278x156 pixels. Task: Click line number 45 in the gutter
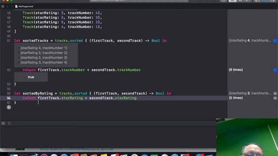[9, 13]
